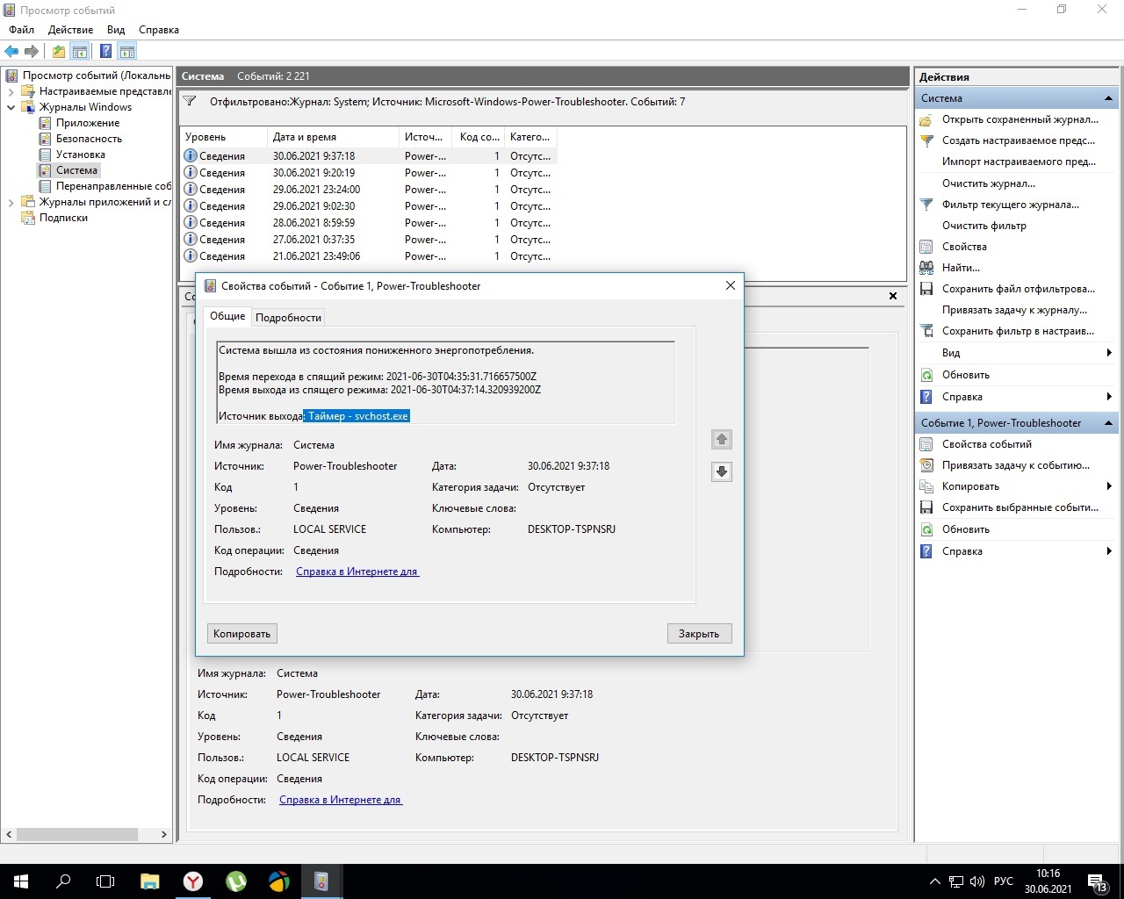The width and height of the screenshot is (1124, 899).
Task: Click 'Привязать задачу к событию' action
Action: coord(1015,465)
